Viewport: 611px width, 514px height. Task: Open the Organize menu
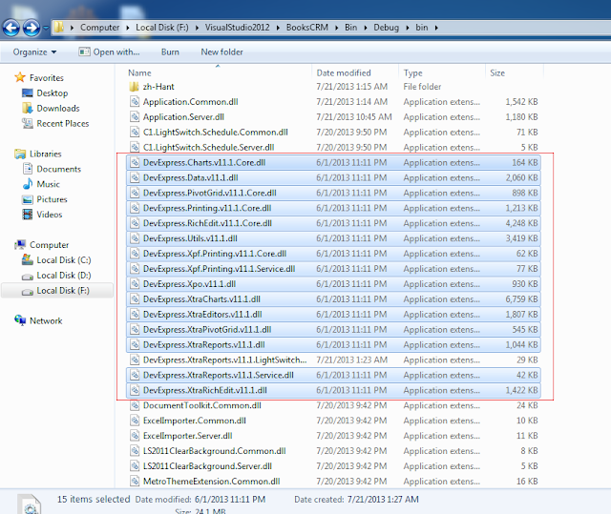pos(34,52)
